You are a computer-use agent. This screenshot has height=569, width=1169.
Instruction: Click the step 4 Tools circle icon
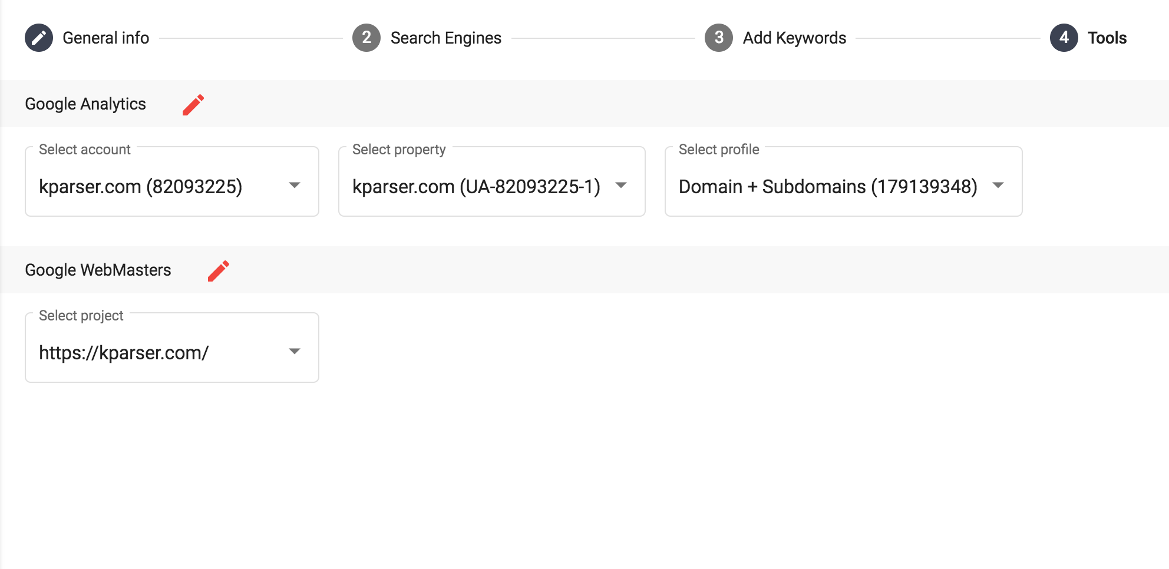1064,38
